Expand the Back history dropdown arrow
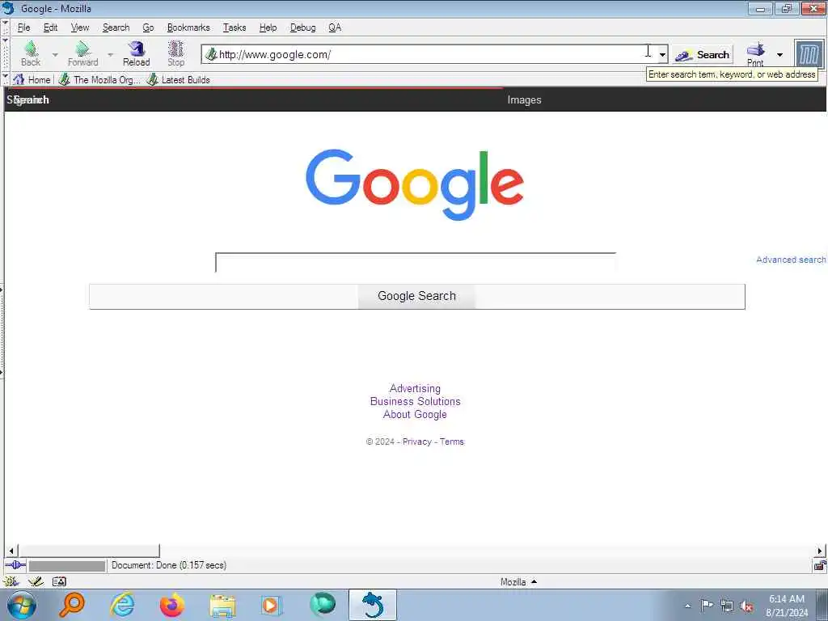 55,54
